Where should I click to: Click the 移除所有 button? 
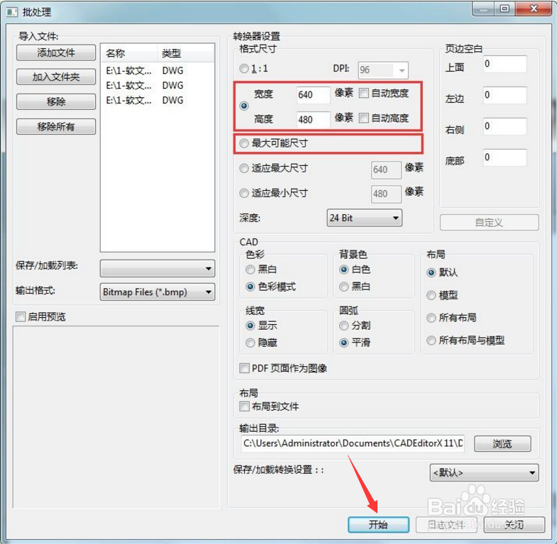point(56,126)
